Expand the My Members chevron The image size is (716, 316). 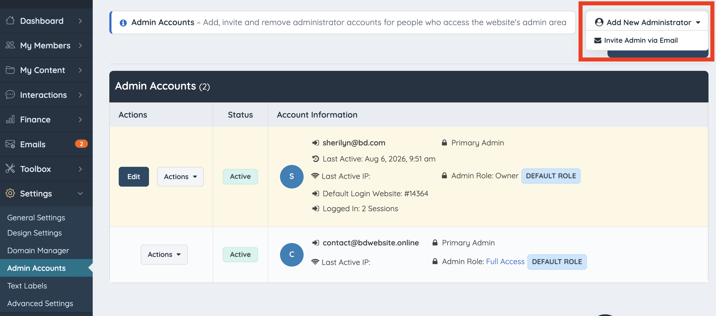click(x=80, y=45)
